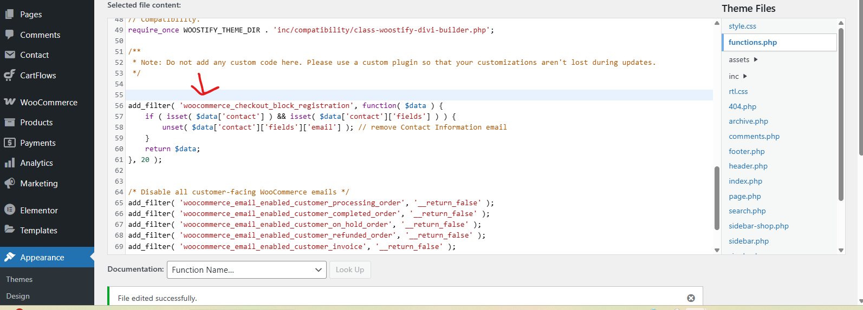This screenshot has height=310, width=863.
Task: Click the Marketing megaphone icon
Action: coord(10,183)
